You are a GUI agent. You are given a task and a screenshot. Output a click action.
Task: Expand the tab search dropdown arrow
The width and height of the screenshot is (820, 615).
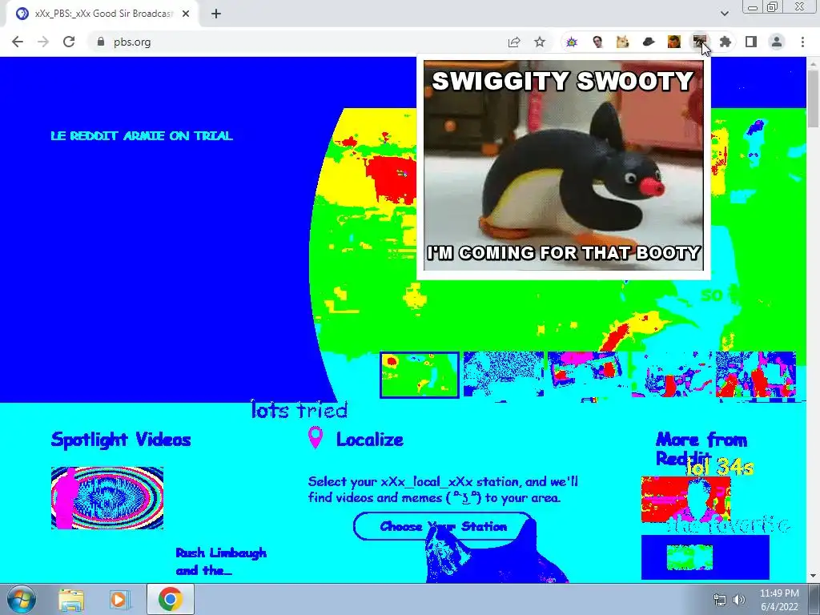(x=724, y=14)
